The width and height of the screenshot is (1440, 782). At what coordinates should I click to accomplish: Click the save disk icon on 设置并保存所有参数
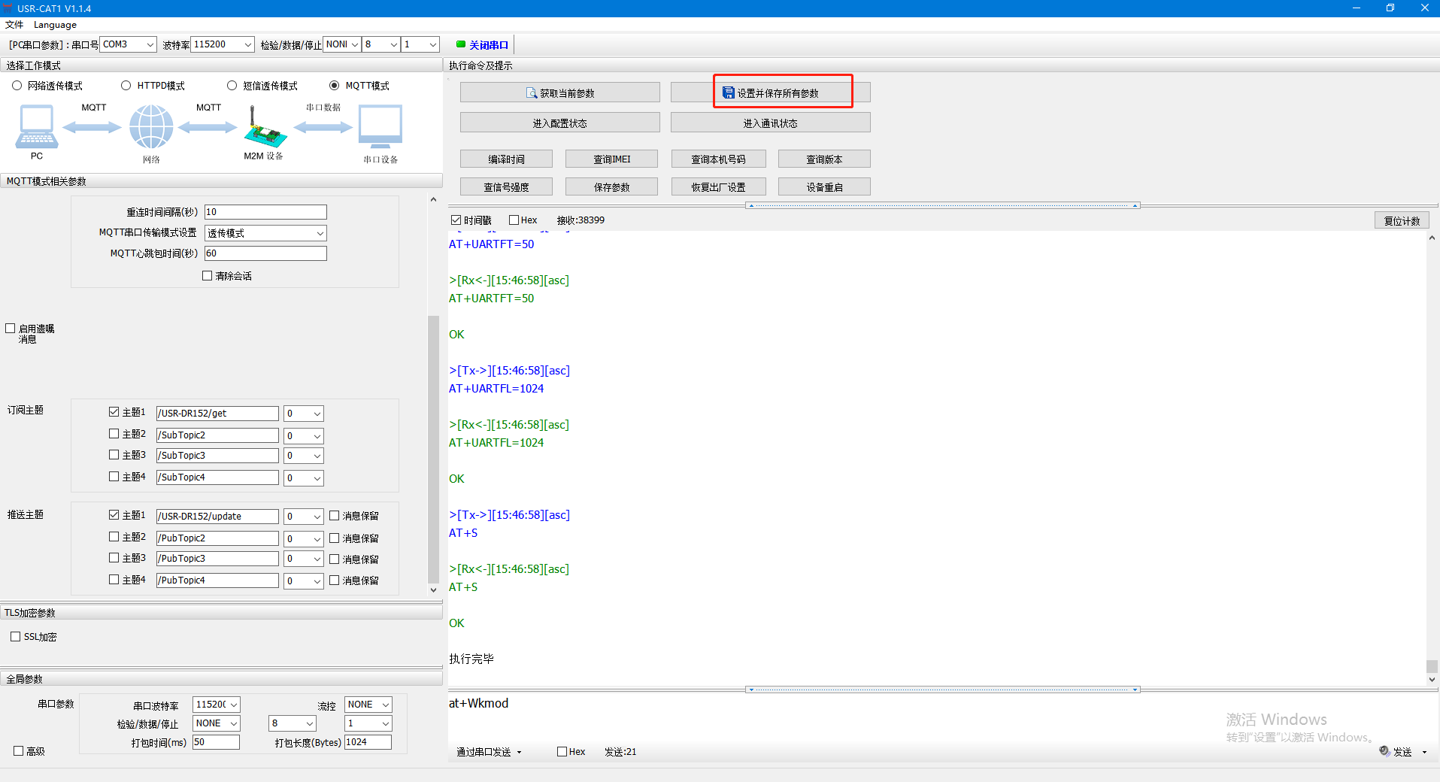coord(728,93)
